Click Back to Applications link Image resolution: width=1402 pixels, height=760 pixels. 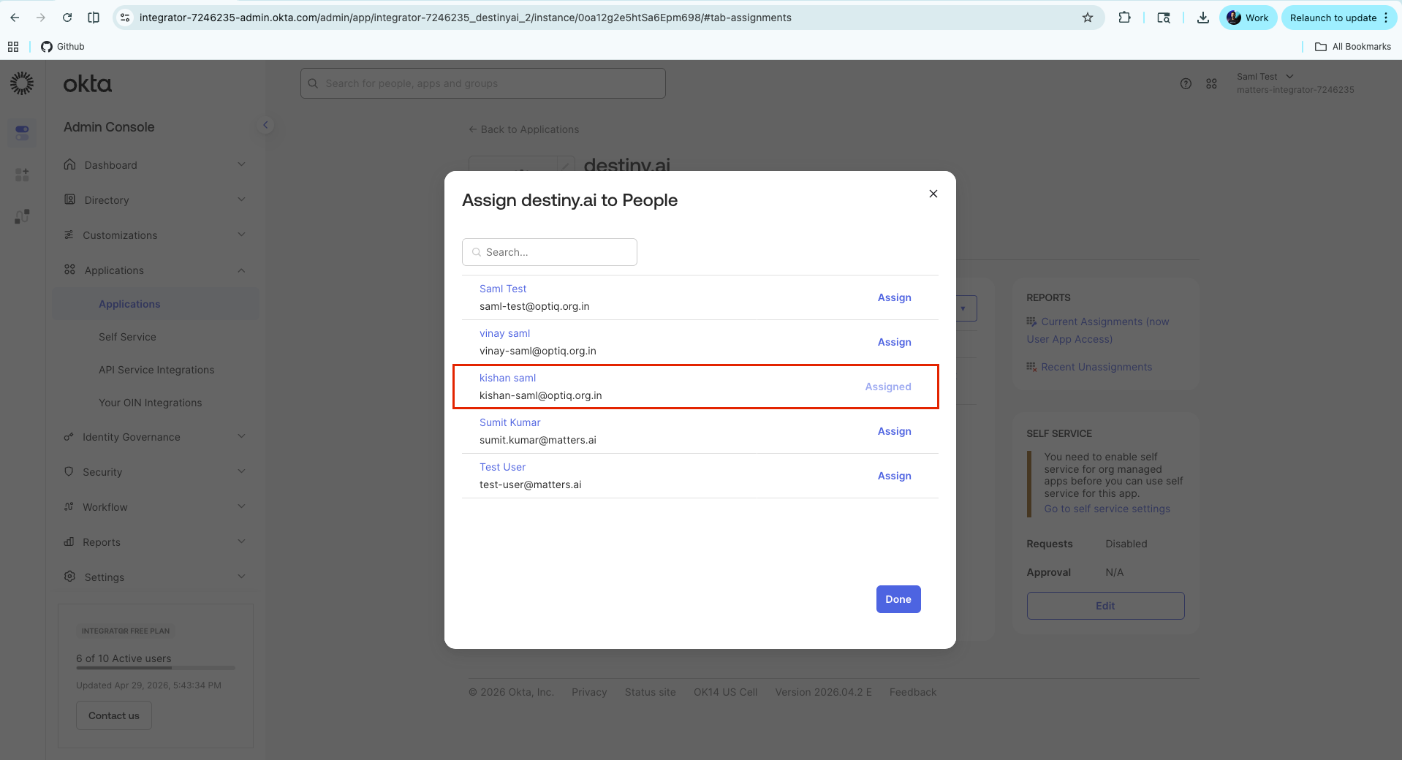coord(523,129)
